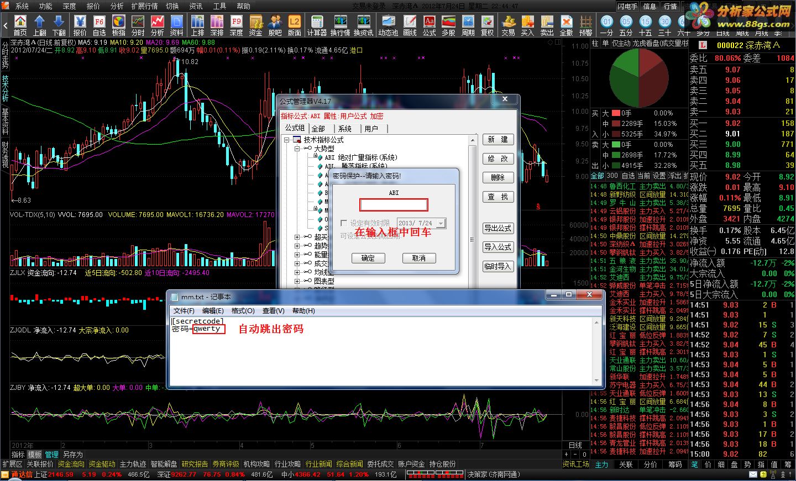Expand the 成交 tree node
Screen dimensions: 796x481
pos(297,263)
